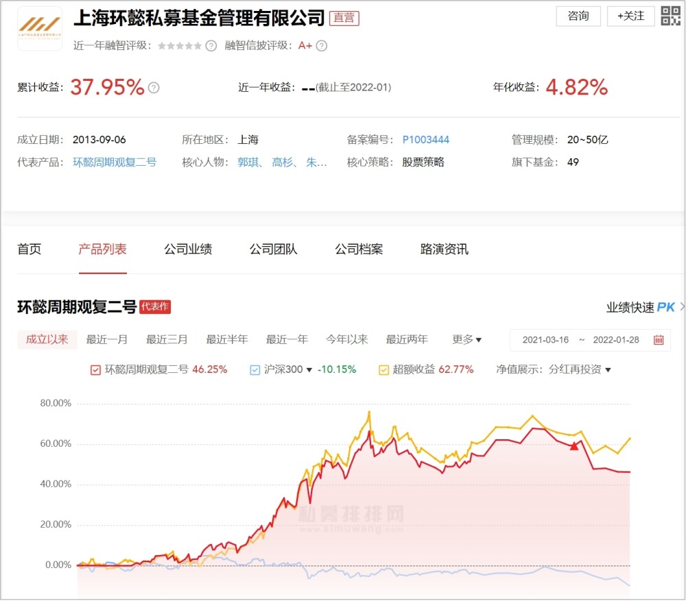Click the 直营 badge
Image resolution: width=686 pixels, height=601 pixels.
(344, 18)
